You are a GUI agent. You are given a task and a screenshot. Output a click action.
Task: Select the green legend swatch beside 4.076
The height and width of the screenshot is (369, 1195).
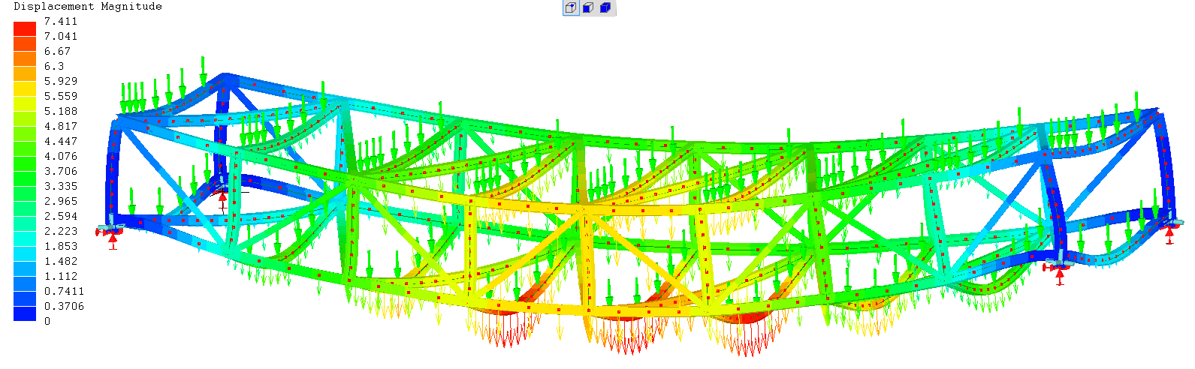point(25,163)
